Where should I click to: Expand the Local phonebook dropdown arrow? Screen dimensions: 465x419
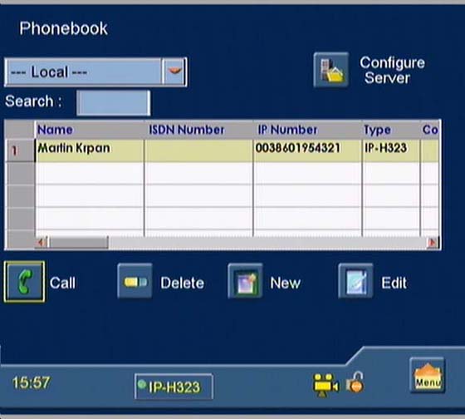[x=174, y=71]
